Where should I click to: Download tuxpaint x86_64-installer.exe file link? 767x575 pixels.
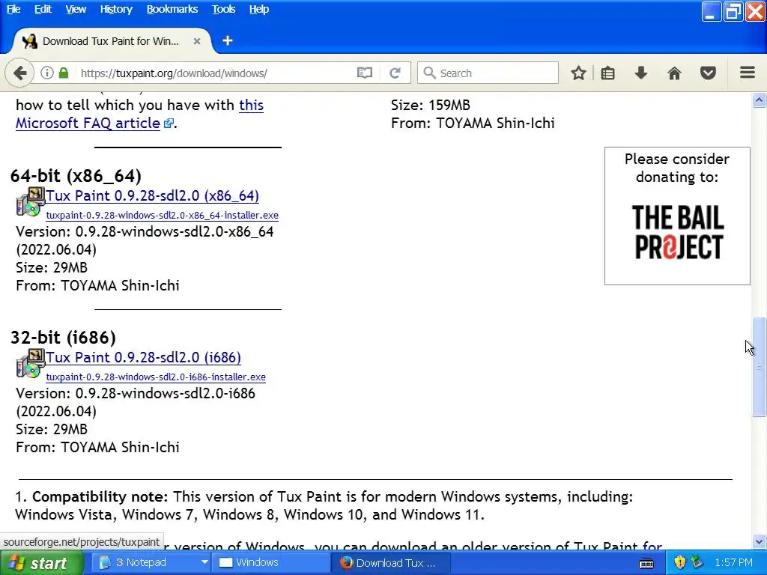point(163,215)
